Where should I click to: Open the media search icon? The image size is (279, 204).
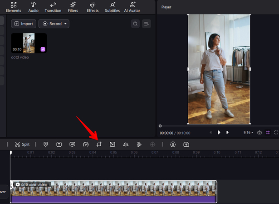click(x=135, y=24)
